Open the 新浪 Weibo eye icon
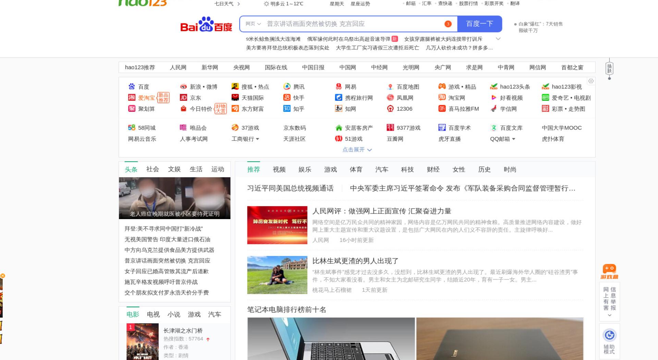This screenshot has width=658, height=360. [183, 86]
